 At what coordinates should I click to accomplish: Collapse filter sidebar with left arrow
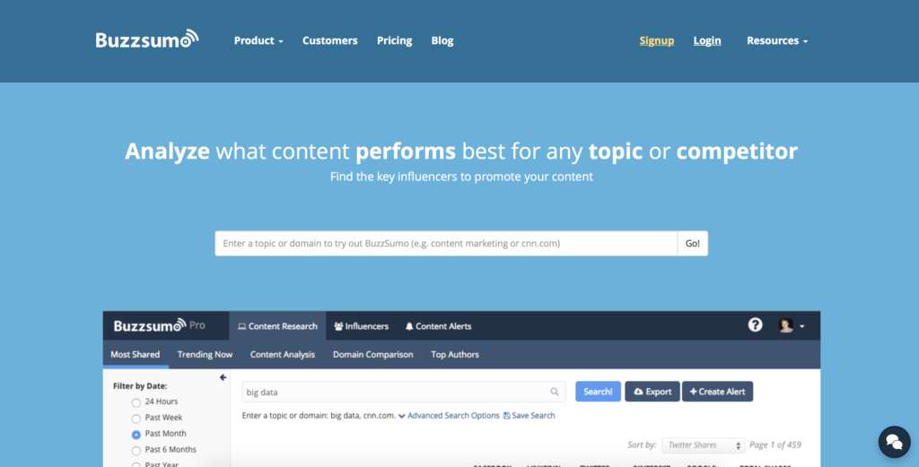click(223, 377)
